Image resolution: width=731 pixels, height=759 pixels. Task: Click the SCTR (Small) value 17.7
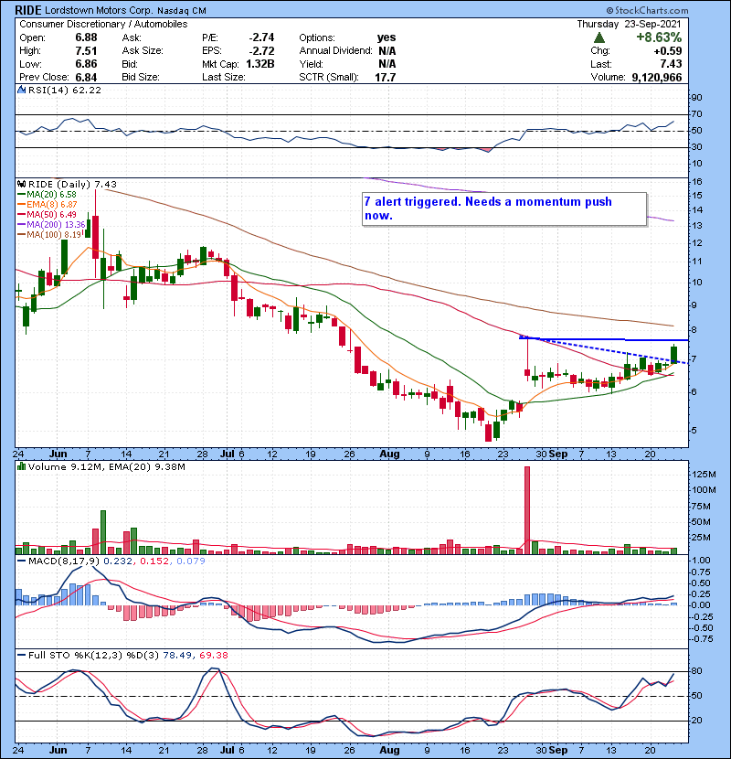tap(386, 78)
